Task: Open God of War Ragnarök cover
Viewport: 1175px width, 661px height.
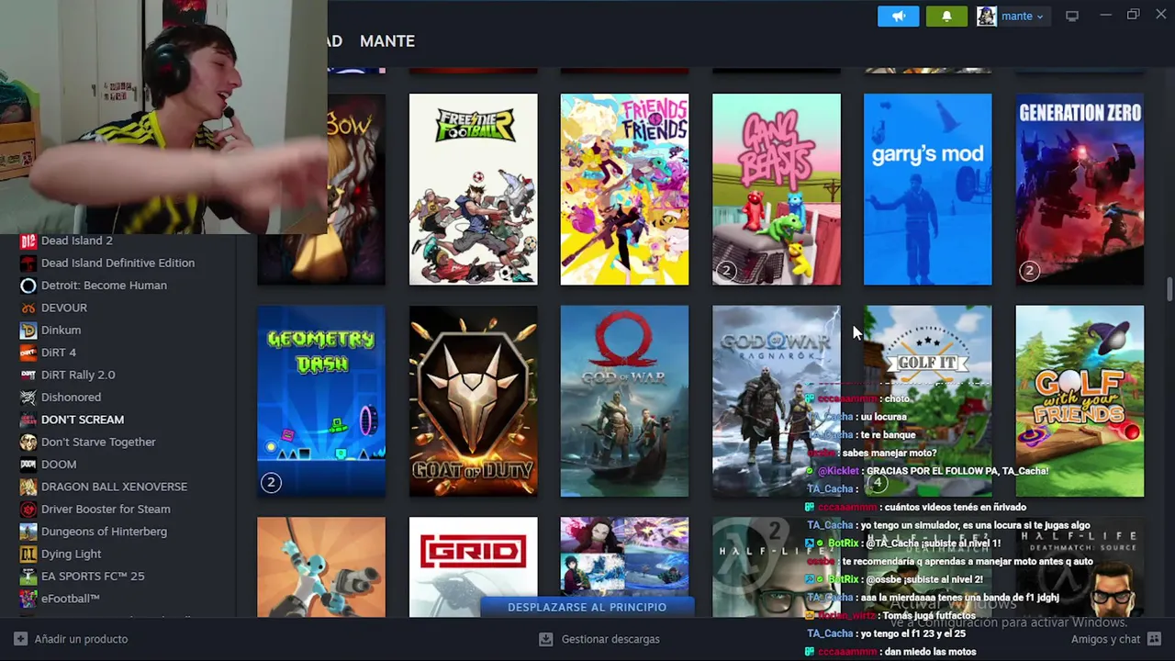Action: [x=777, y=401]
